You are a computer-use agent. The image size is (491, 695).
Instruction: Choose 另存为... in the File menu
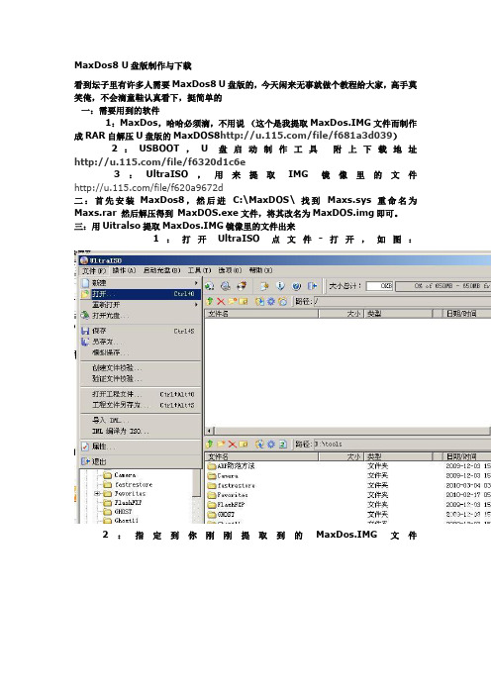141,342
